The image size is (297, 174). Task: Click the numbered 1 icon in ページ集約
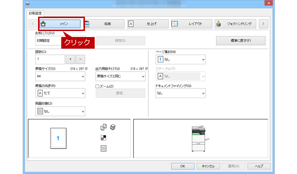pyautogui.click(x=161, y=60)
